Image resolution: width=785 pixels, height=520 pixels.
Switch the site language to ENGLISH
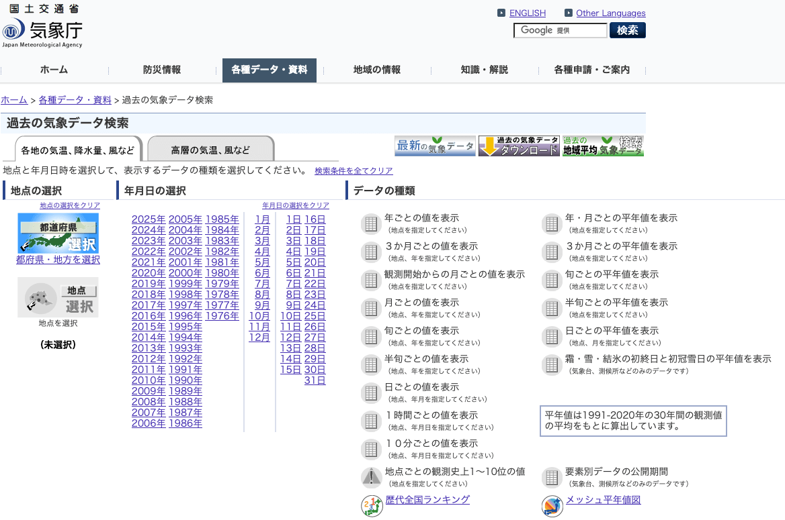(x=527, y=13)
